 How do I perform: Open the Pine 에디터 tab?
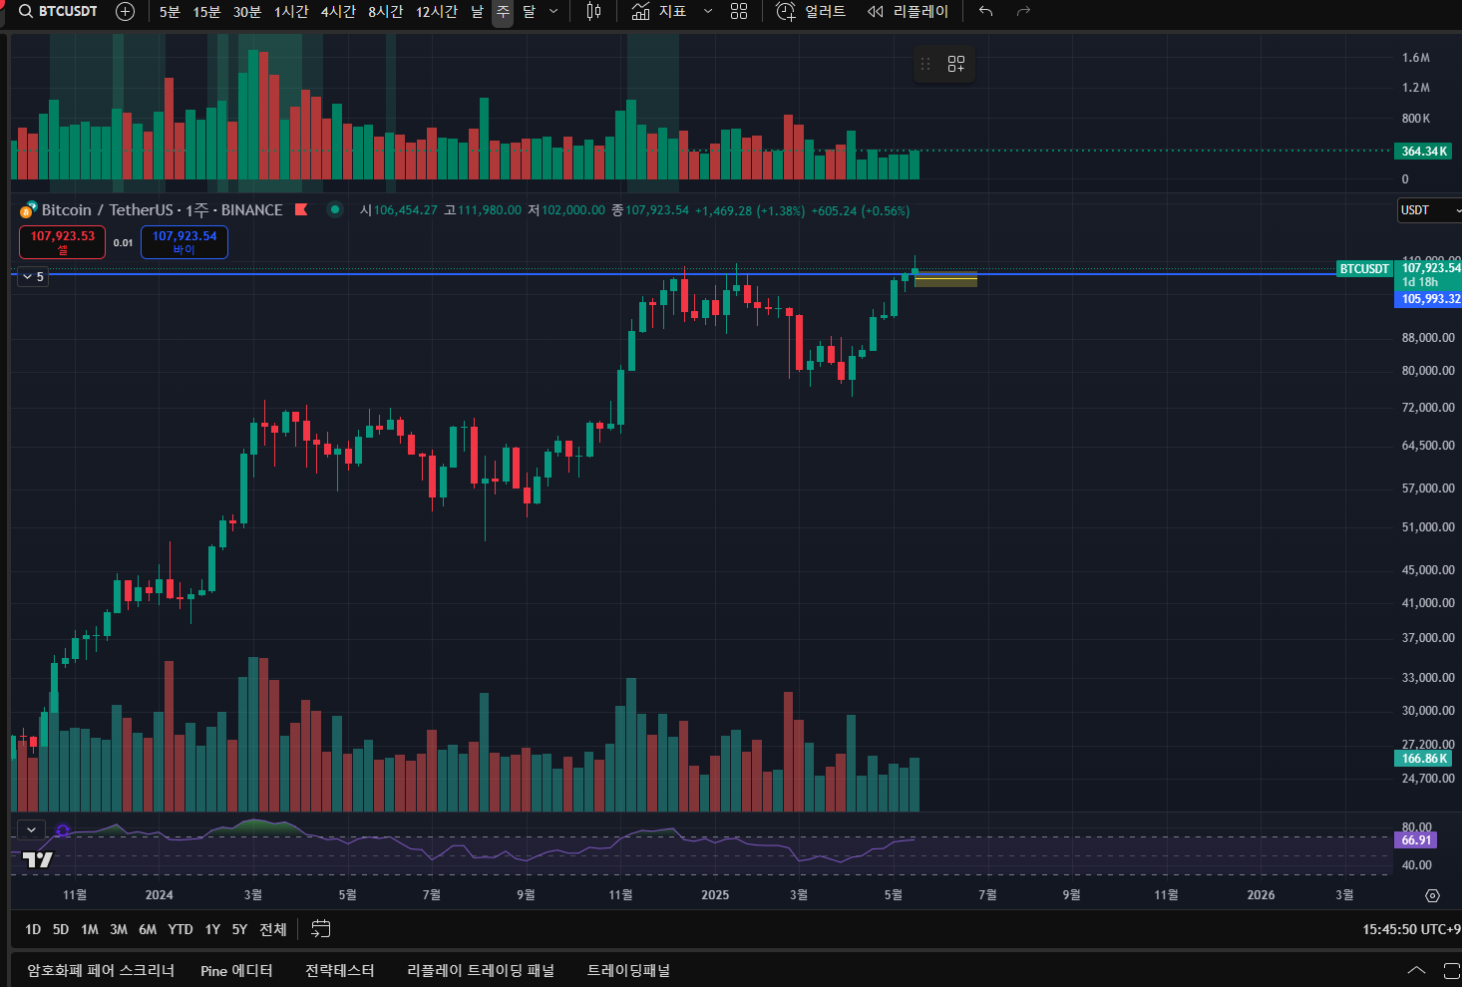point(236,970)
